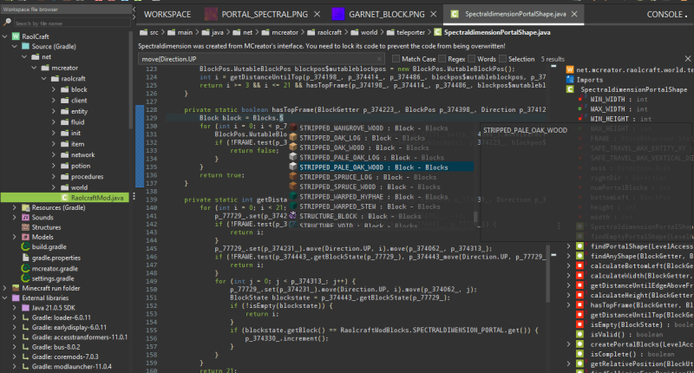The image size is (694, 373).
Task: Click the findPortalShape method icon in outline
Action: pos(579,246)
